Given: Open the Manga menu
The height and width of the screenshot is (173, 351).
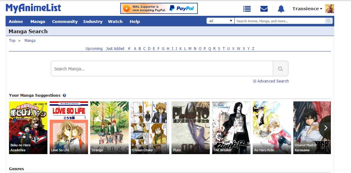Looking at the screenshot, I should click(38, 21).
